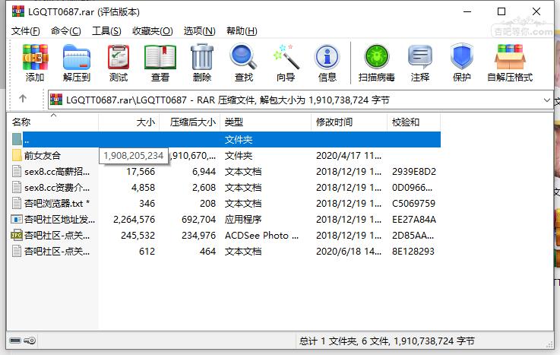Viewport: 560px width, 355px height.
Task: Open the 收藏夹(O) menu
Action: click(x=153, y=31)
